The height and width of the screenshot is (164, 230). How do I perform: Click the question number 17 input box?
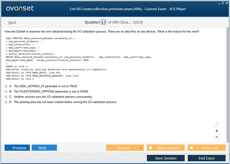pyautogui.click(x=103, y=22)
